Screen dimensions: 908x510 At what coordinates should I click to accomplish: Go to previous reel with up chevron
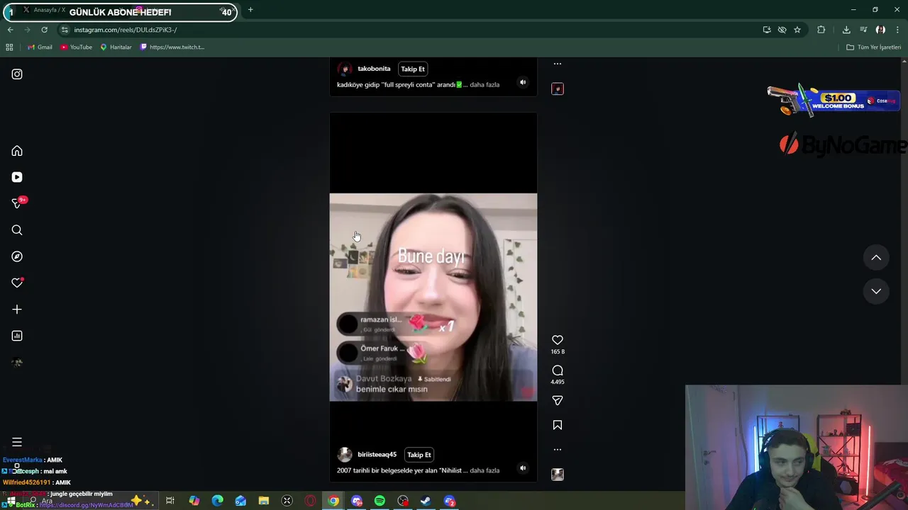click(876, 258)
